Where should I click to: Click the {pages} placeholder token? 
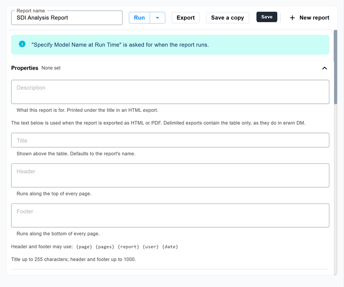pyautogui.click(x=105, y=247)
